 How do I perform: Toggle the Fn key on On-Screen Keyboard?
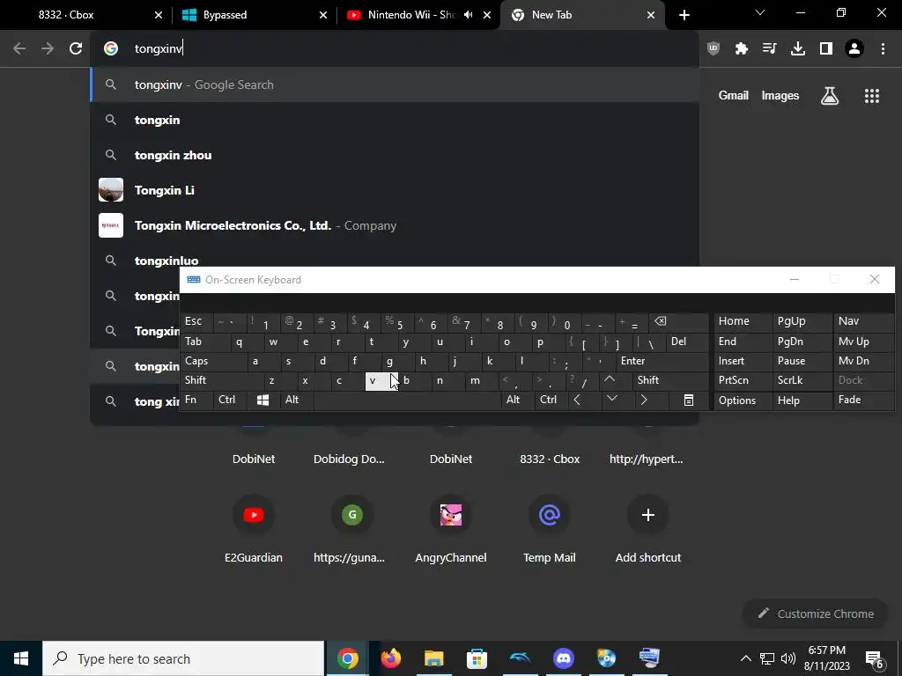(x=196, y=400)
